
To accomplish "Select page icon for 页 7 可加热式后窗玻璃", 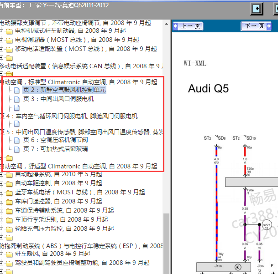I will (17, 150).
